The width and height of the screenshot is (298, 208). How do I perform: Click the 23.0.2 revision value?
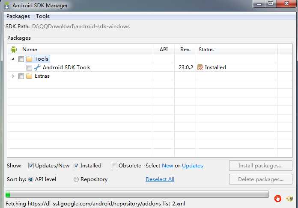coord(186,67)
